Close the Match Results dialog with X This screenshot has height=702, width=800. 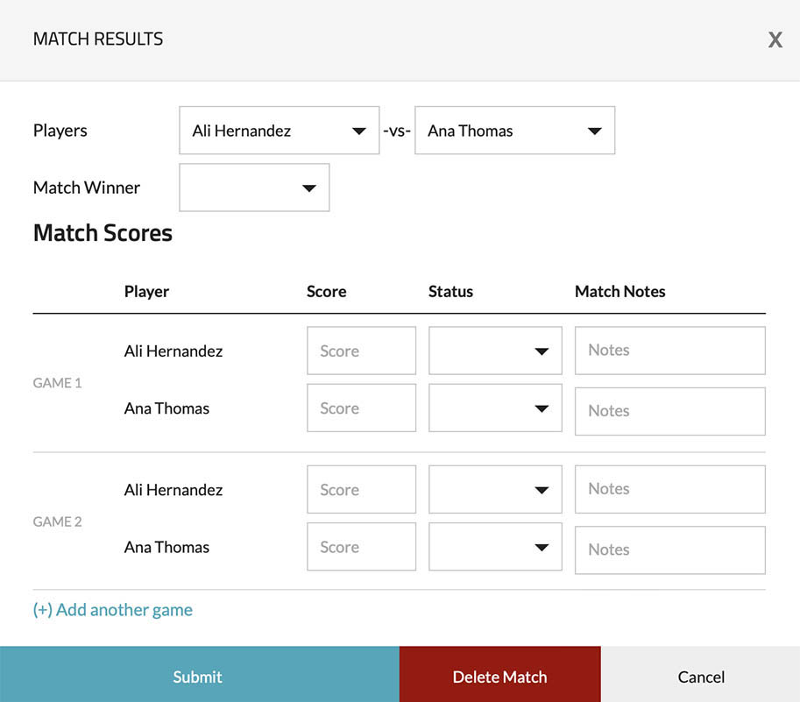(x=775, y=40)
